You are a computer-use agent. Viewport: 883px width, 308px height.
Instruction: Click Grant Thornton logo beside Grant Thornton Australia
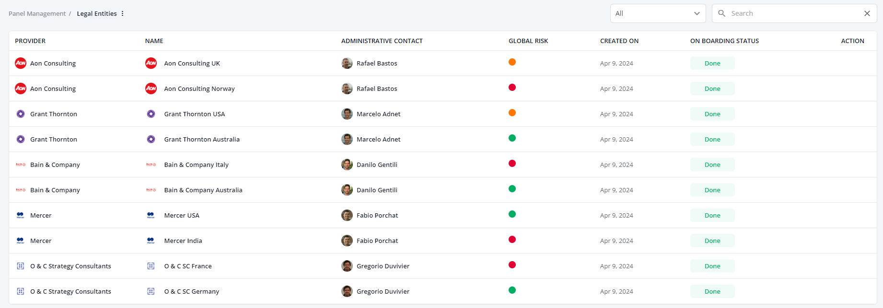click(x=151, y=139)
